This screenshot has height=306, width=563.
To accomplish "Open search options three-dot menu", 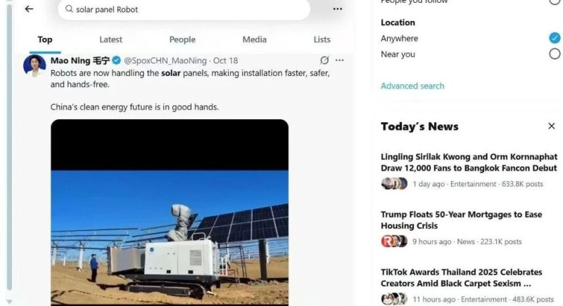I will point(337,9).
